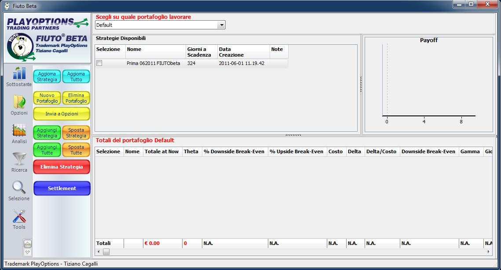The height and width of the screenshot is (270, 501).
Task: Open the Opzioni folder icon
Action: point(19,102)
